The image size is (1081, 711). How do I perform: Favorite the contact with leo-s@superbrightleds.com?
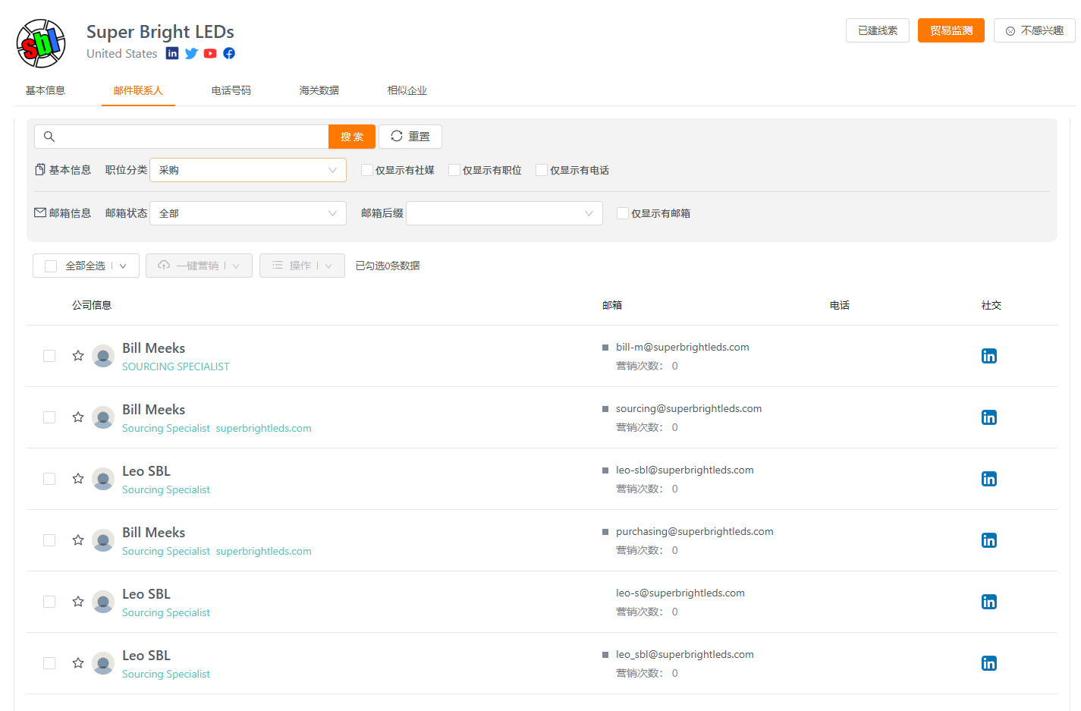78,601
